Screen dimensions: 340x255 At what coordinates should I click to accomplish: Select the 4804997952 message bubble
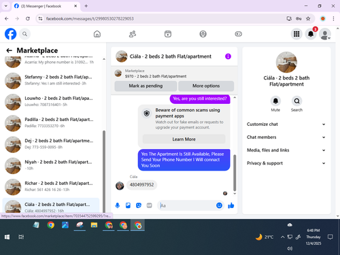pos(141,185)
